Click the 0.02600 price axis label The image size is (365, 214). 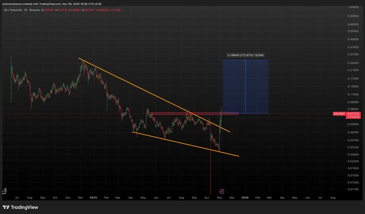point(353,154)
